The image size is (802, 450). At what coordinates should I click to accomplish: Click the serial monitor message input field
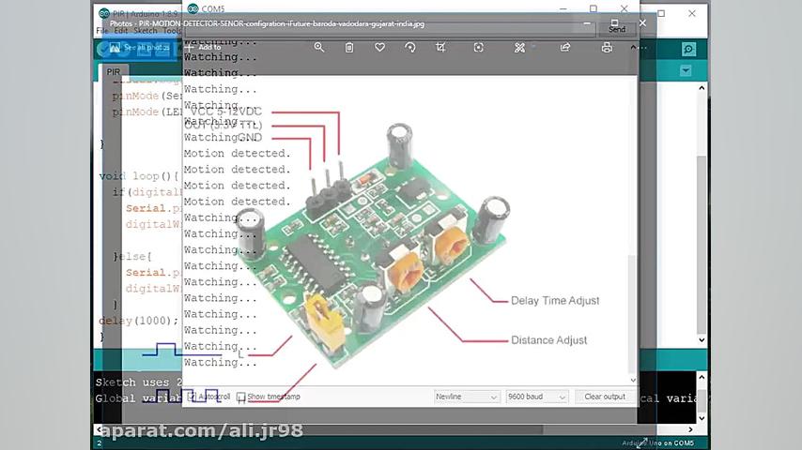click(391, 31)
